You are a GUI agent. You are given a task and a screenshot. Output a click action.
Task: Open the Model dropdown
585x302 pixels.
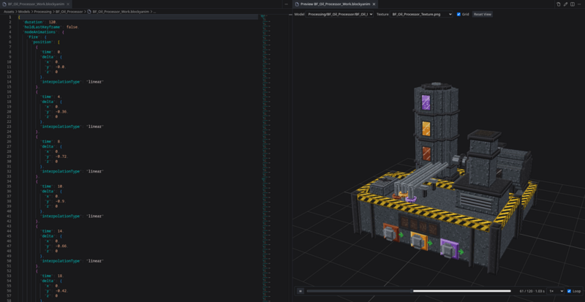point(339,14)
